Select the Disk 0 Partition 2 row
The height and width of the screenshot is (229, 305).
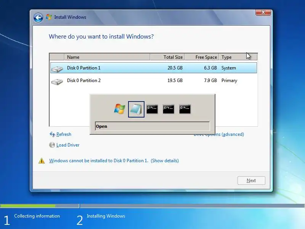tap(154, 81)
